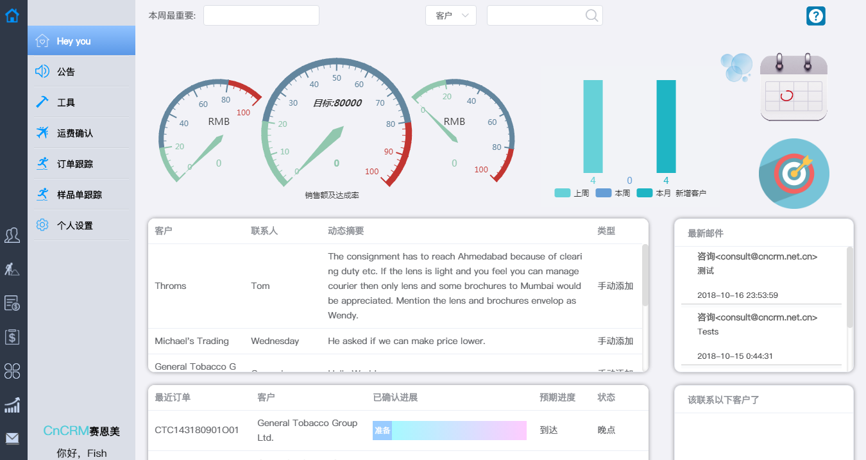Image resolution: width=866 pixels, height=460 pixels.
Task: Click the home icon in dark sidebar
Action: tap(12, 15)
